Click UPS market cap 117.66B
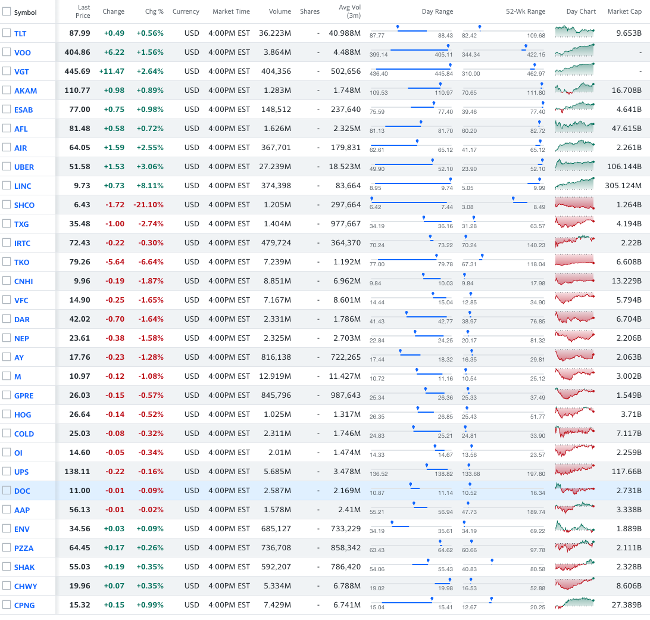Screen dimensions: 650x620 pyautogui.click(x=627, y=472)
